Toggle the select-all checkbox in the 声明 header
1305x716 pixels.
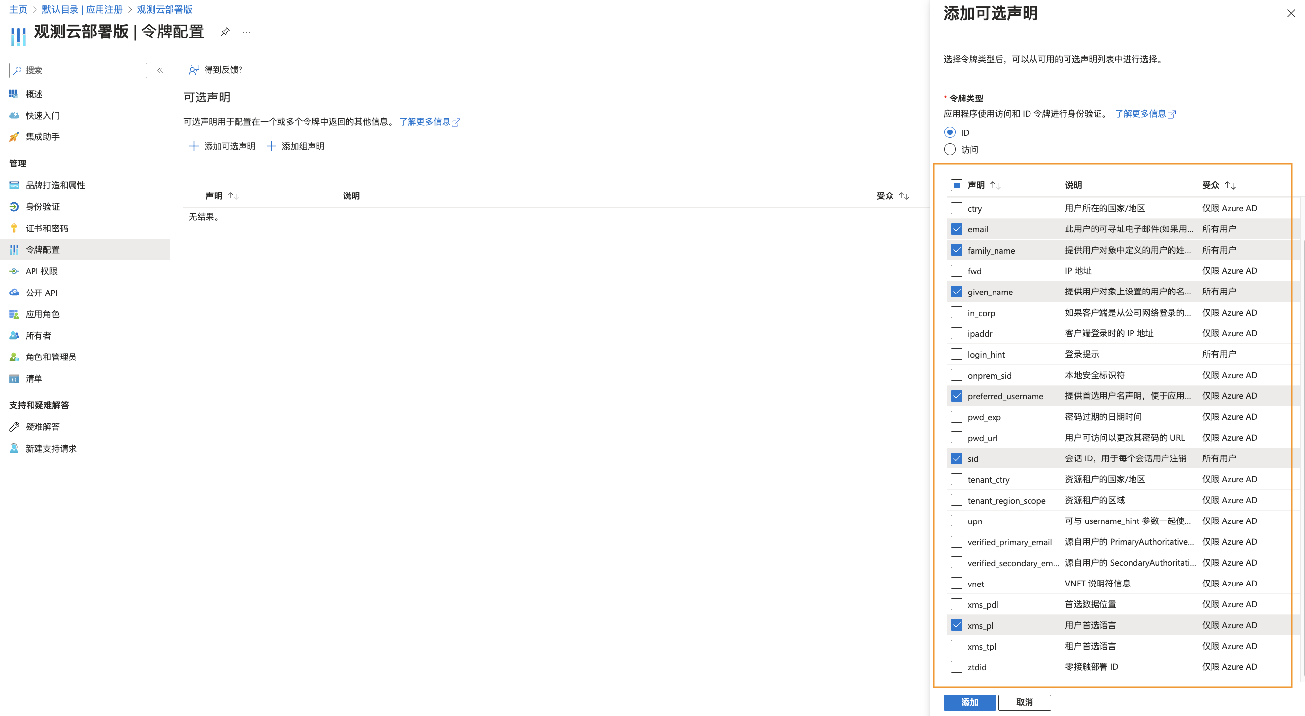pos(957,185)
